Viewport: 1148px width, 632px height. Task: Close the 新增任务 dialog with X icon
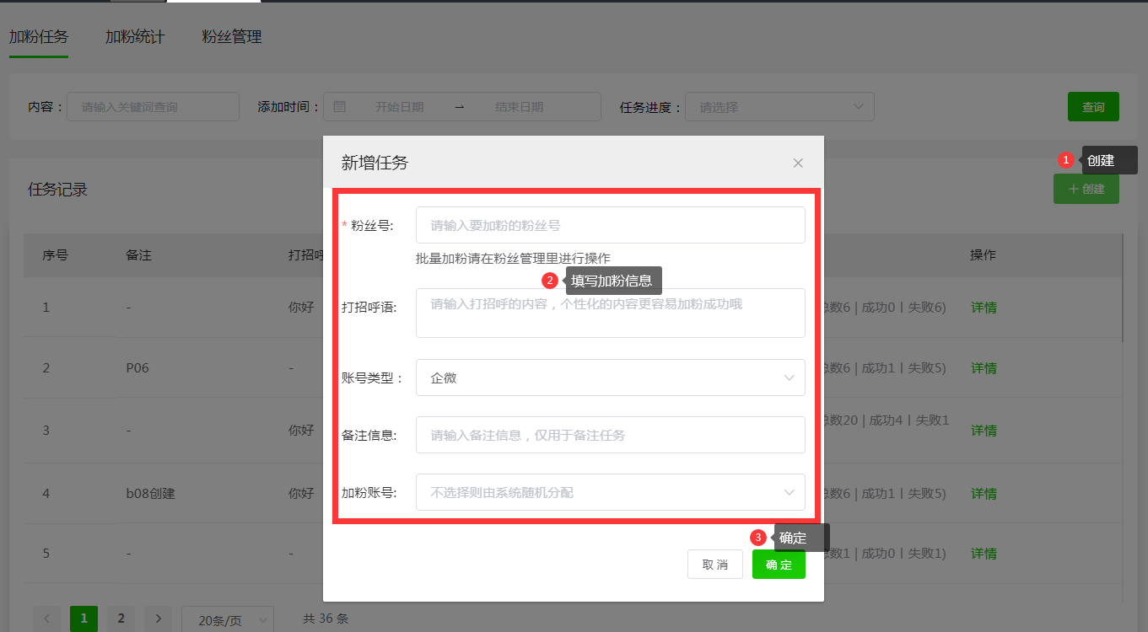coord(798,163)
